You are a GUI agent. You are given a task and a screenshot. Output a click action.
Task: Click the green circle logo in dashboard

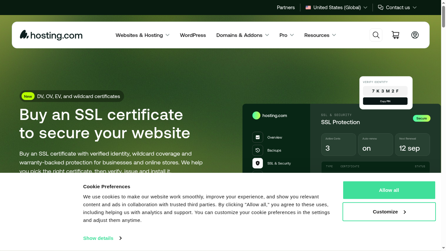point(256,115)
